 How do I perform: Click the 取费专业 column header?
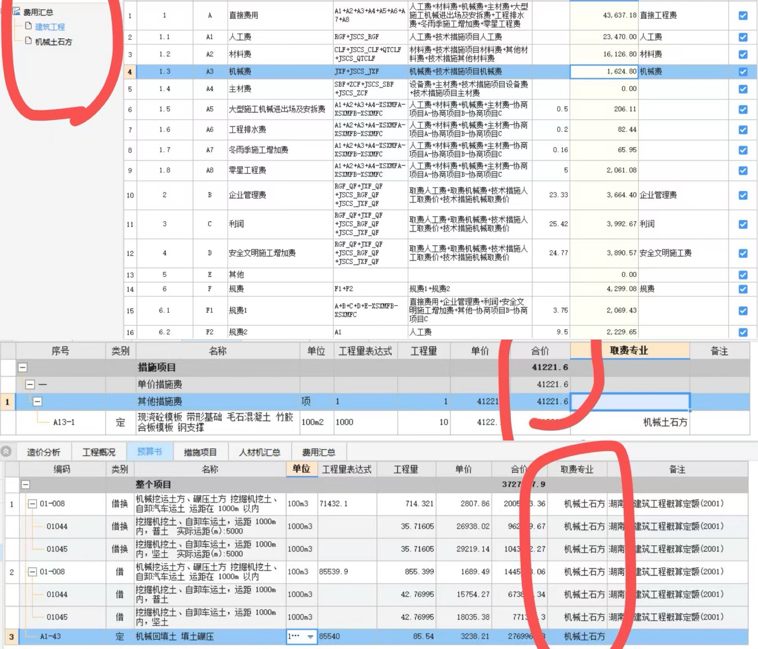click(x=629, y=351)
